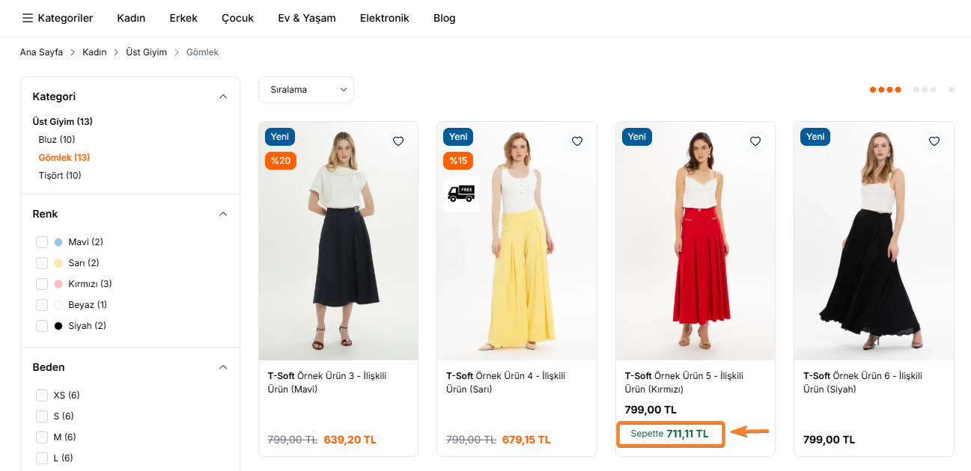
Task: Switch to four-column grid view
Action: [885, 90]
